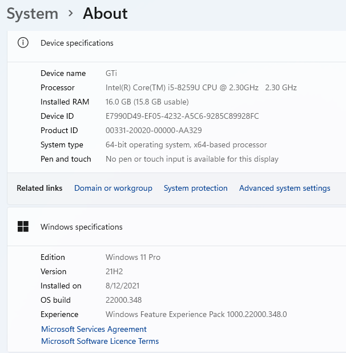Select the Product ID value 00331-20020

pos(154,130)
